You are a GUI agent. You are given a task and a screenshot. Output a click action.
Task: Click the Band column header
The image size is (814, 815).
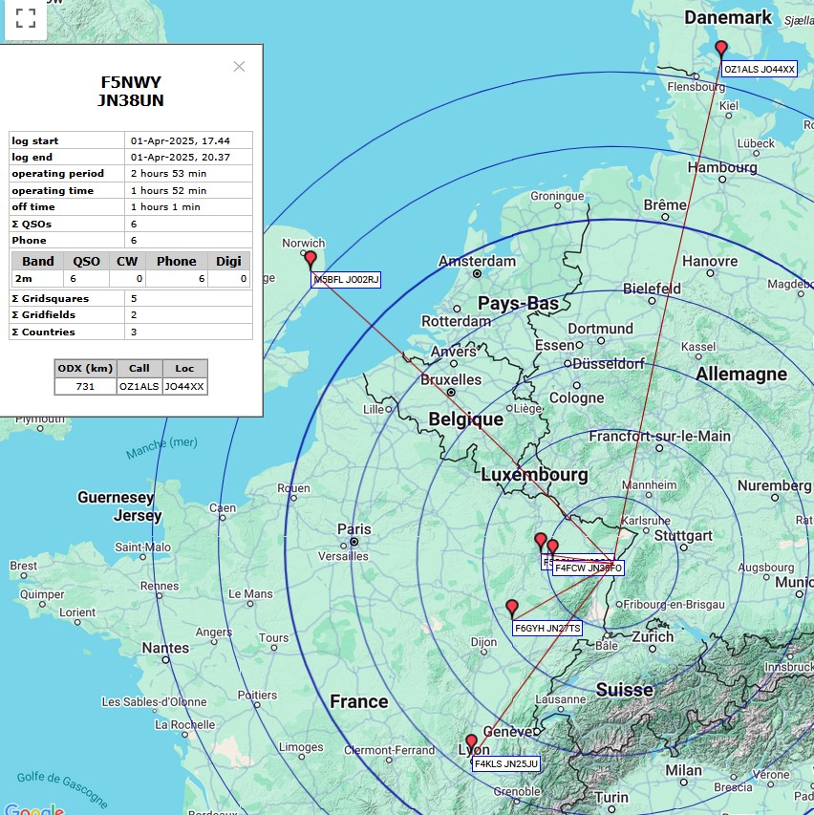[x=38, y=261]
